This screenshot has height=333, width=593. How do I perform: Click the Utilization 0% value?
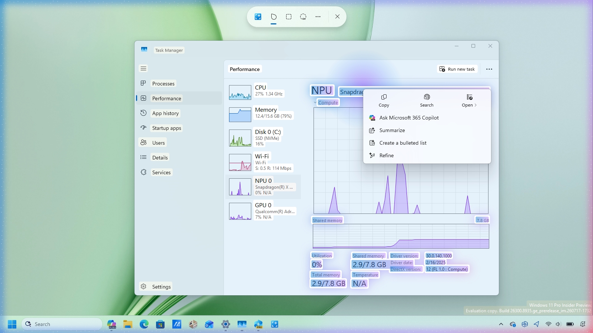click(x=317, y=265)
